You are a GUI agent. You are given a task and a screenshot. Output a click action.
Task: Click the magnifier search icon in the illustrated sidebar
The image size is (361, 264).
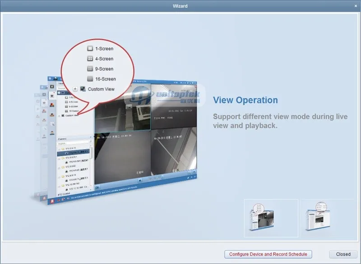point(52,124)
